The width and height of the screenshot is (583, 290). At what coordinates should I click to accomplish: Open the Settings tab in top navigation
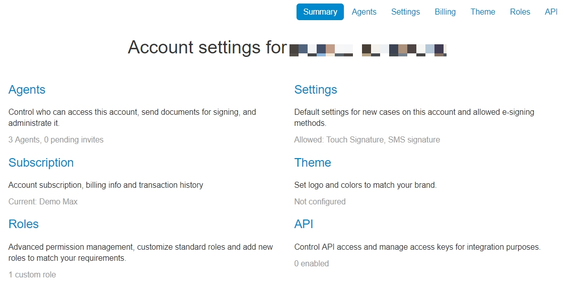tap(405, 12)
